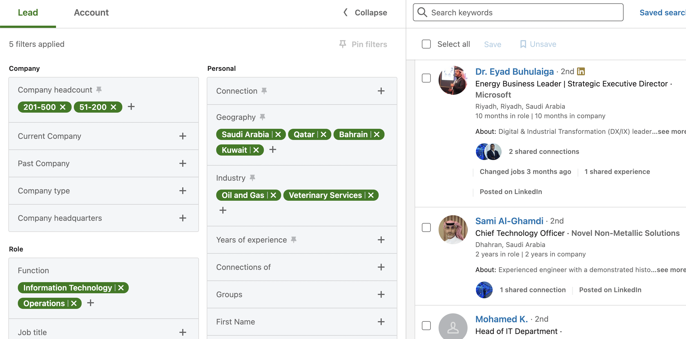Click the Pin filters button
The height and width of the screenshot is (339, 686).
click(x=363, y=44)
